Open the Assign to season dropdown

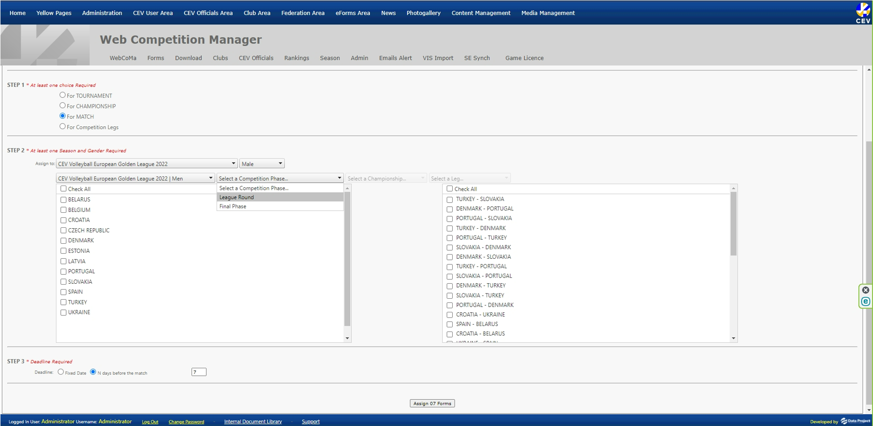147,163
